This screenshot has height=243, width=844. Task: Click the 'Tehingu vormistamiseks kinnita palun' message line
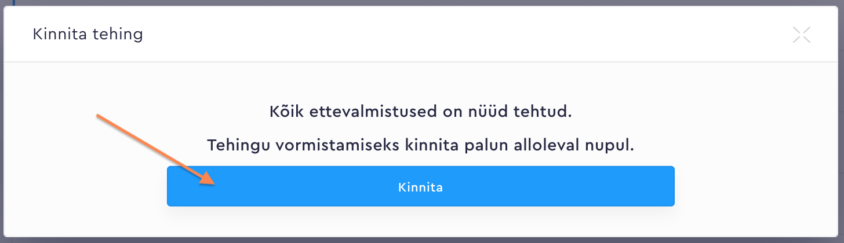[x=421, y=145]
